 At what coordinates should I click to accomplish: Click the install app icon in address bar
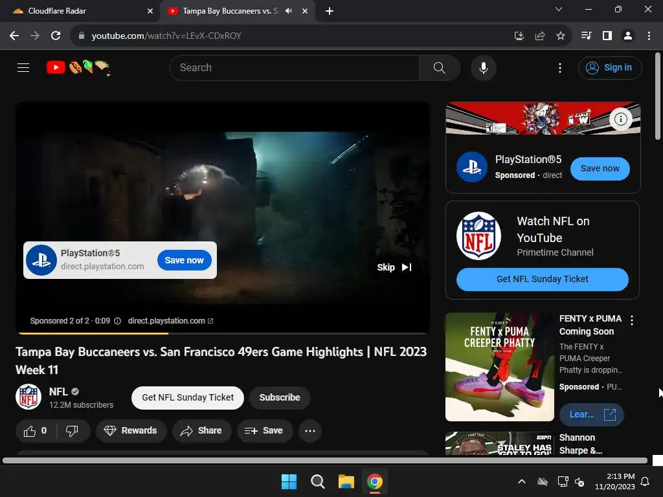[x=519, y=36]
